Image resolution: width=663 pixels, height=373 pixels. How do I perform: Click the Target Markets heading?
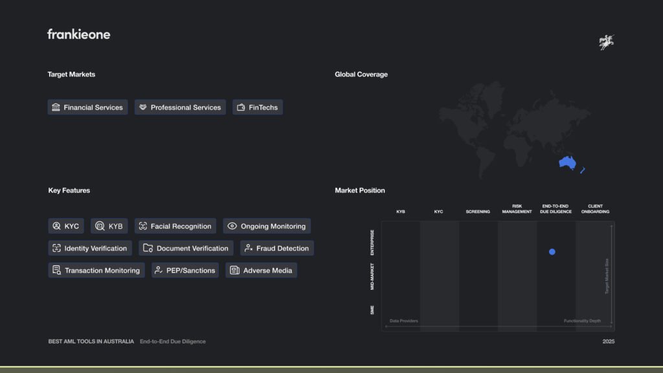(x=71, y=74)
